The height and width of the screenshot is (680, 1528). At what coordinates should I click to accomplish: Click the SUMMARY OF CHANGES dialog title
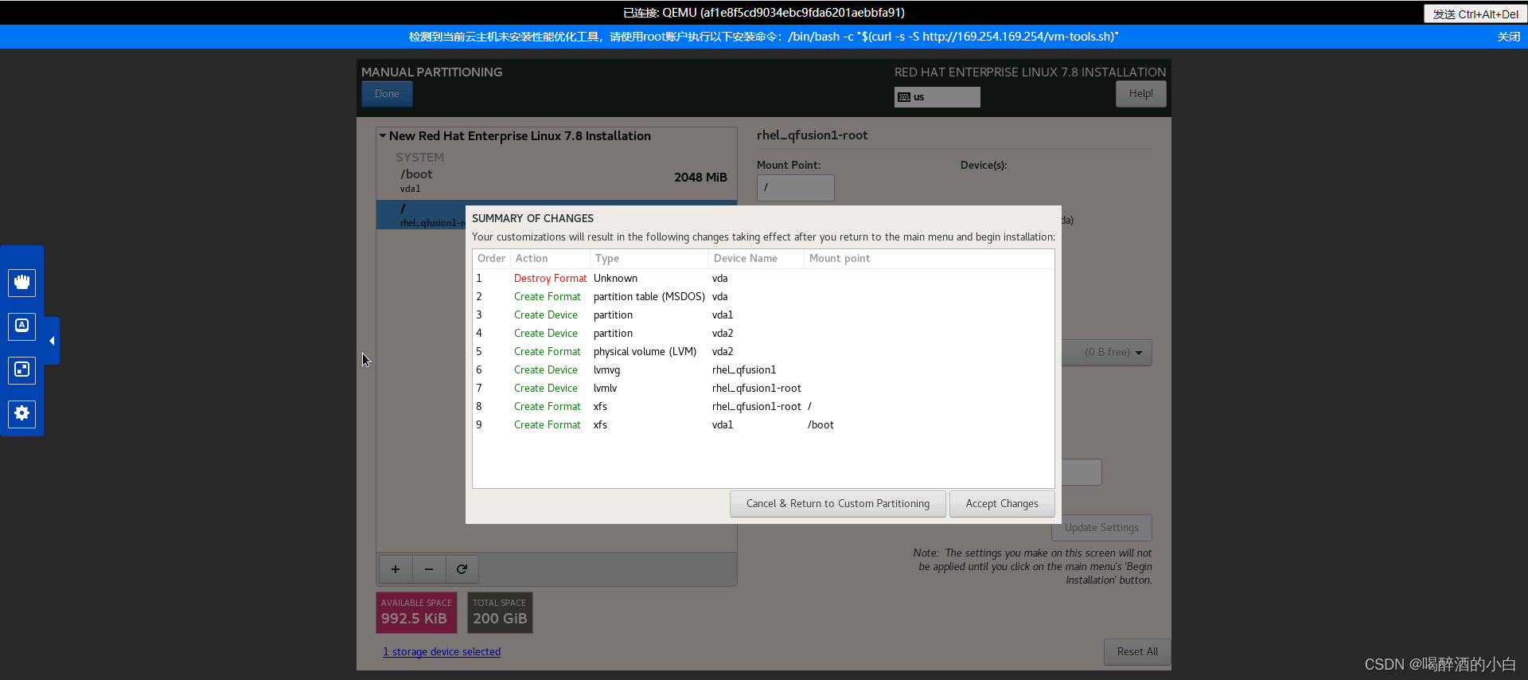tap(532, 218)
